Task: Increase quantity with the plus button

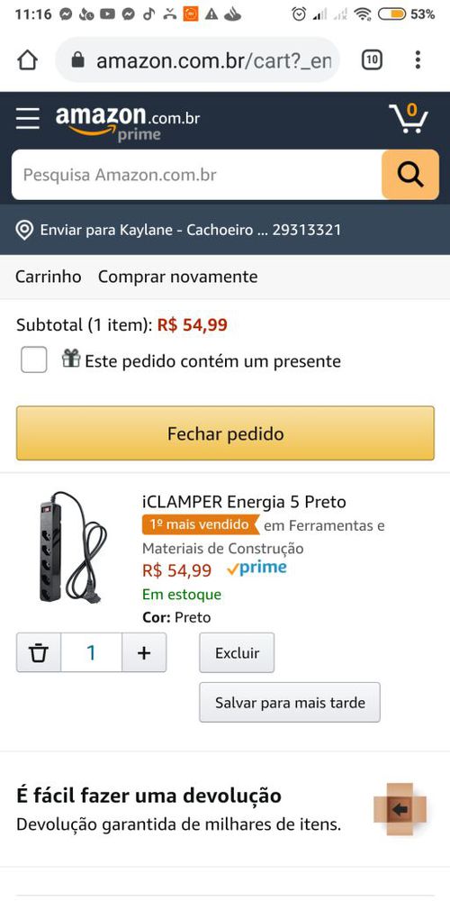Action: point(144,652)
